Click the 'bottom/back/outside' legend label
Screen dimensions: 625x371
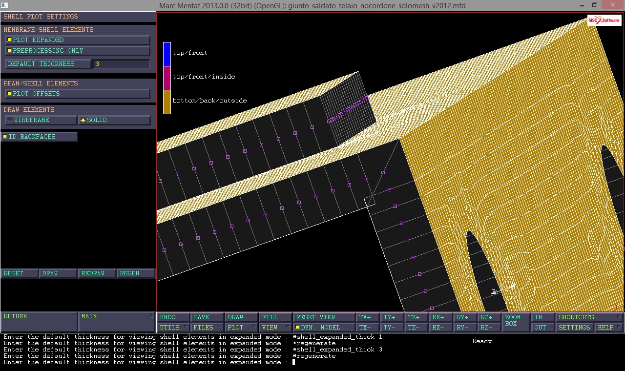coord(209,101)
